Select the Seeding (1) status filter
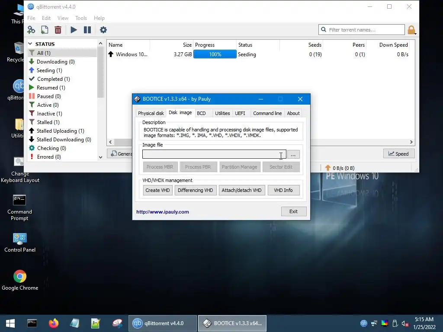This screenshot has width=443, height=332. tap(49, 70)
